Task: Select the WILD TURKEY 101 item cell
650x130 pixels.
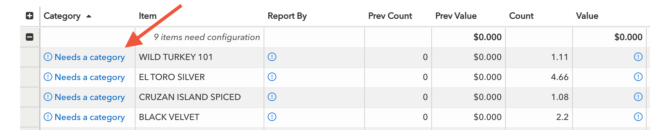Action: [x=200, y=57]
